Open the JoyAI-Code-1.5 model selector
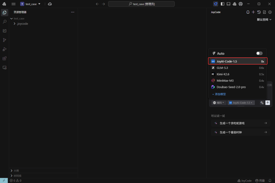The image size is (275, 183). [x=241, y=103]
